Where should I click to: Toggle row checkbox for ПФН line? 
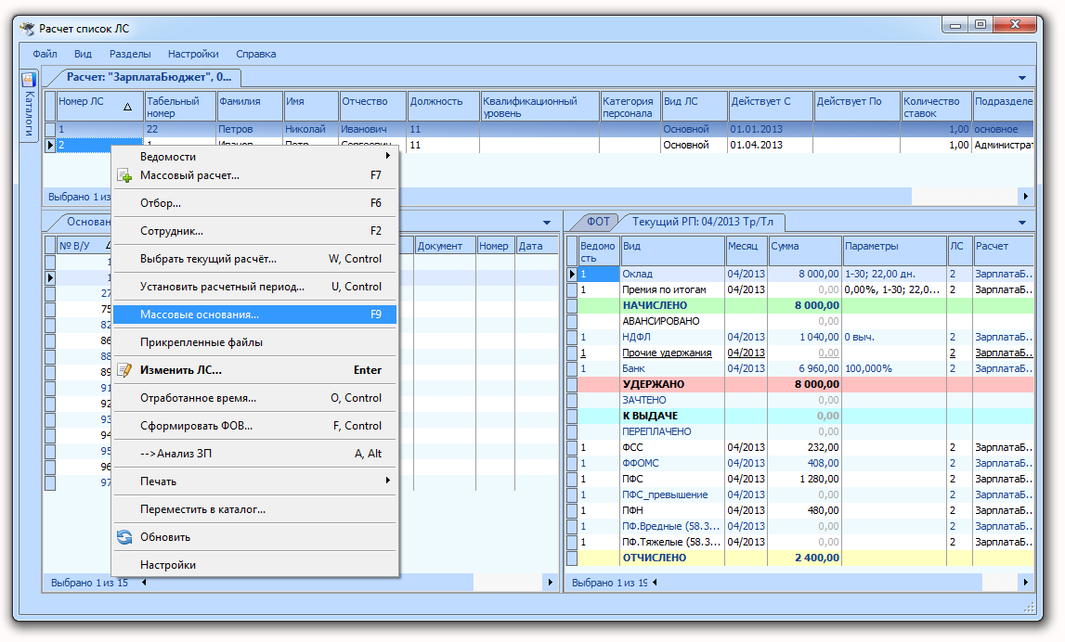[x=572, y=510]
